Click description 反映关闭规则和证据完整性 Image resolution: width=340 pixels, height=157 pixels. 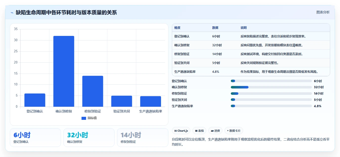[x=260, y=63]
